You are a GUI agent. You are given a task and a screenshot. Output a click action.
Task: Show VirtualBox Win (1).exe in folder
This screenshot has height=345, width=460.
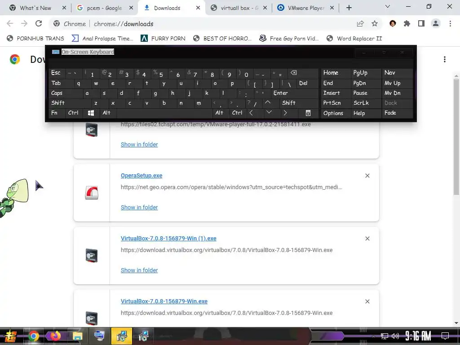tap(139, 270)
